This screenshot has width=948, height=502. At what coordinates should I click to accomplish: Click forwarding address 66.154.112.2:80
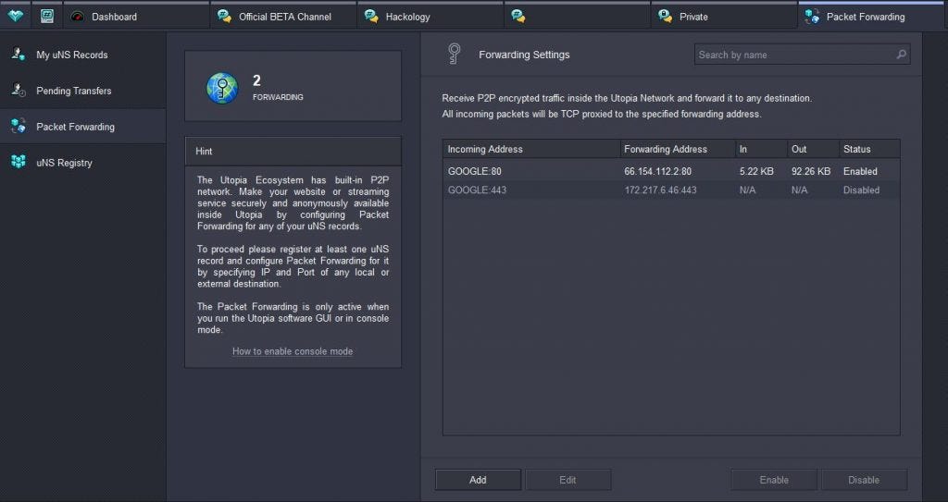658,171
